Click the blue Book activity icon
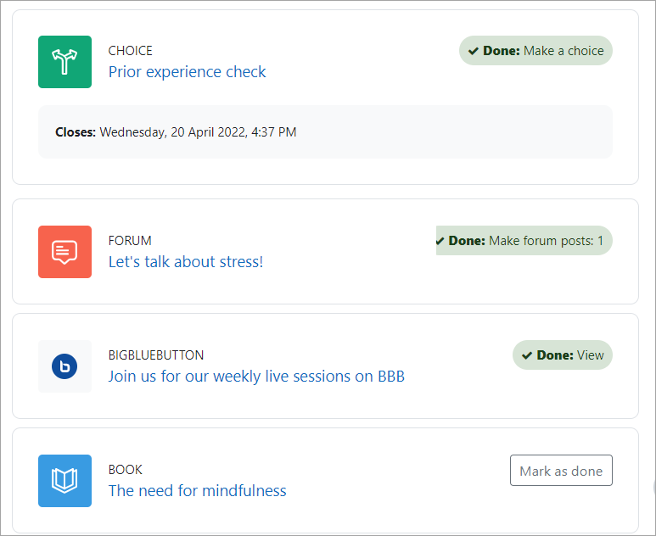 click(64, 481)
